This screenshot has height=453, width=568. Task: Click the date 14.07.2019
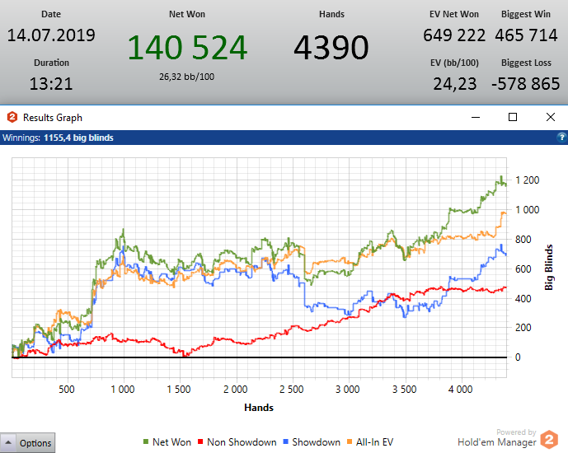click(x=51, y=35)
